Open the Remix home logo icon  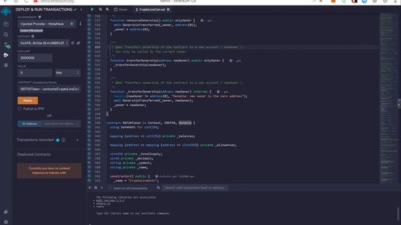tap(6, 12)
